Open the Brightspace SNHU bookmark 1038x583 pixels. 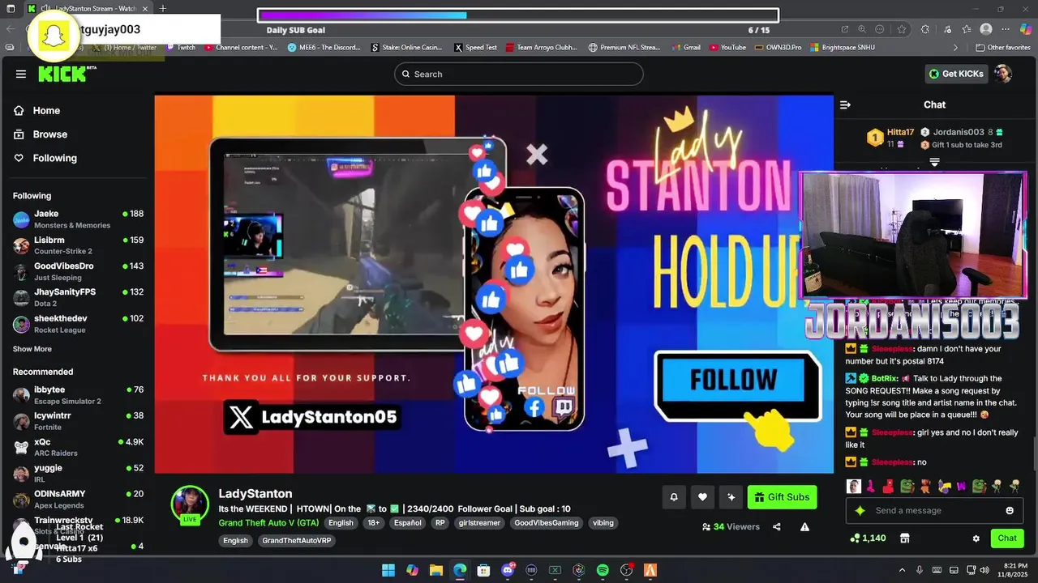click(x=843, y=48)
